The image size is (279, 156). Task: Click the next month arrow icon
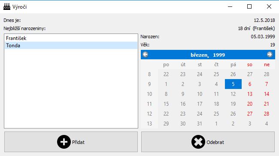pyautogui.click(x=270, y=55)
